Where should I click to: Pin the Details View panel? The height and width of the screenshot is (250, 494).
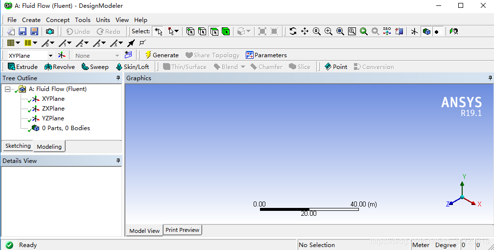[118, 160]
